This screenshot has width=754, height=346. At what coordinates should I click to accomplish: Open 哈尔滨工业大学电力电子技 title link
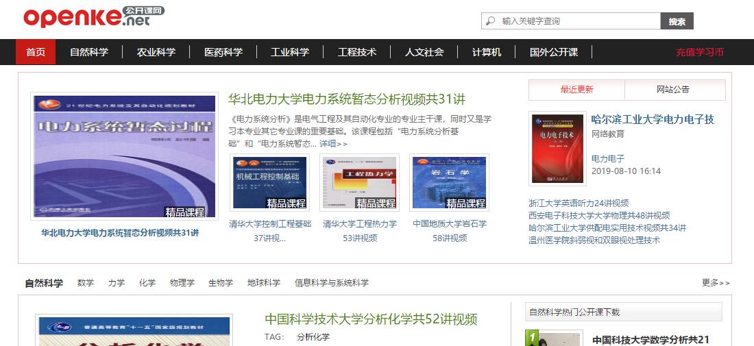(653, 119)
